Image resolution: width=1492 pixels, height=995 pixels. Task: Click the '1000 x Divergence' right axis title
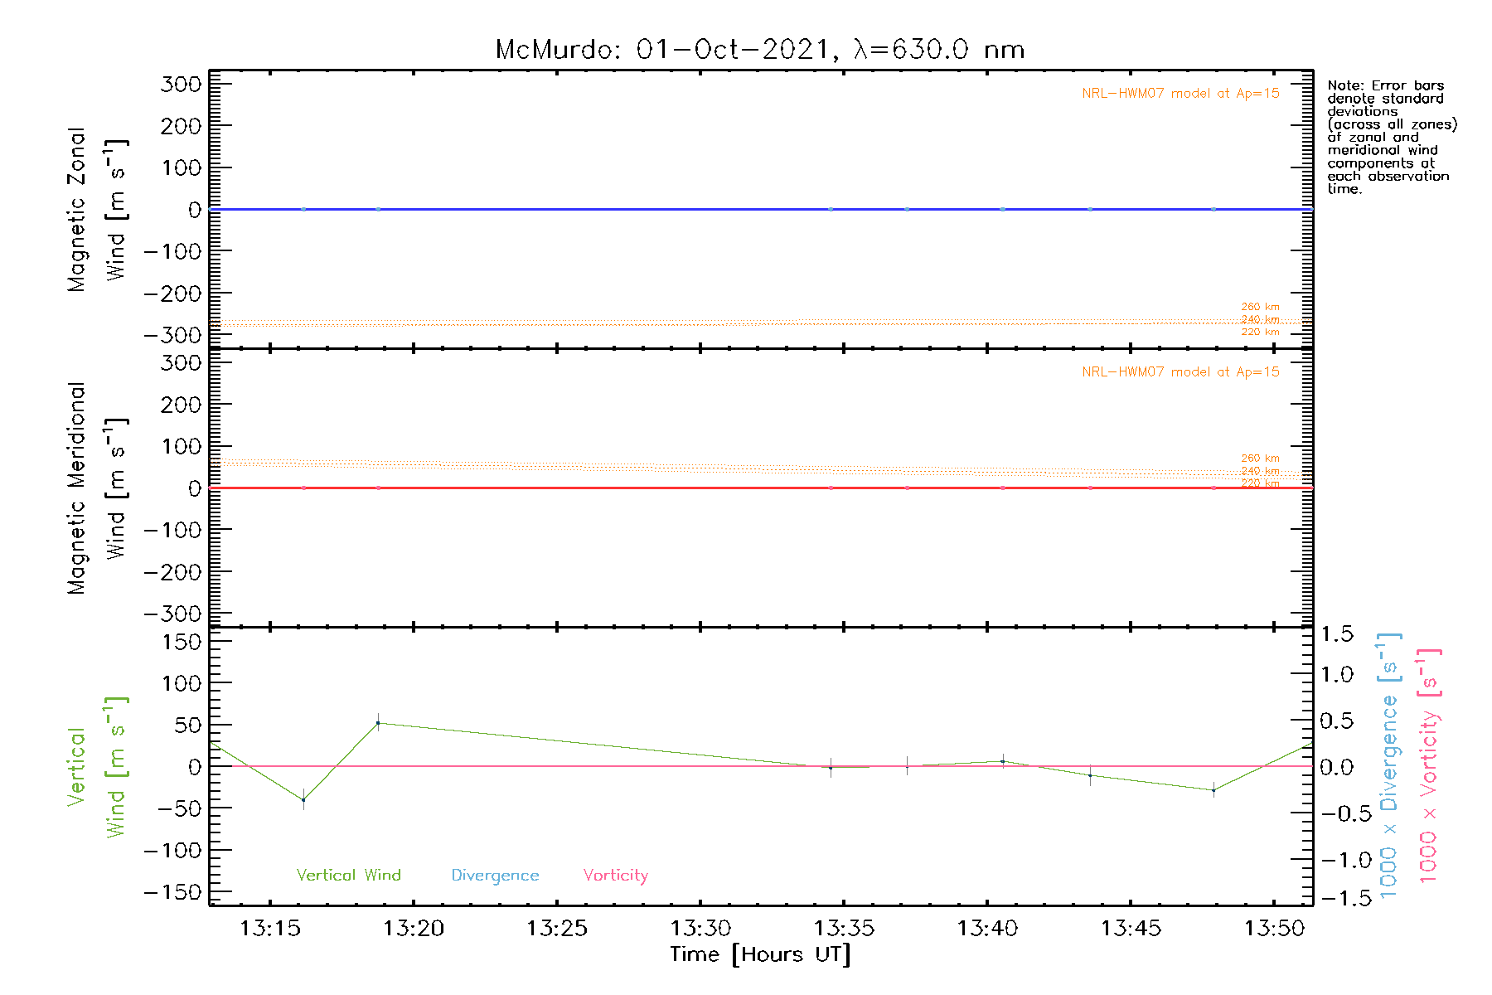[1389, 766]
